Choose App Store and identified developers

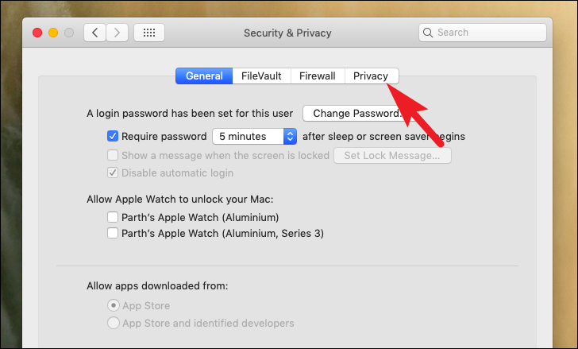tap(114, 323)
